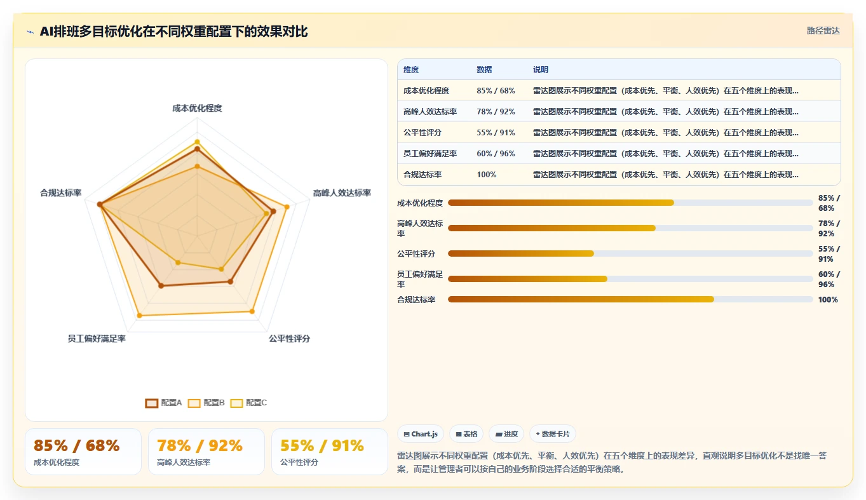Click the 成本优化程度 cell in the table

(x=426, y=91)
